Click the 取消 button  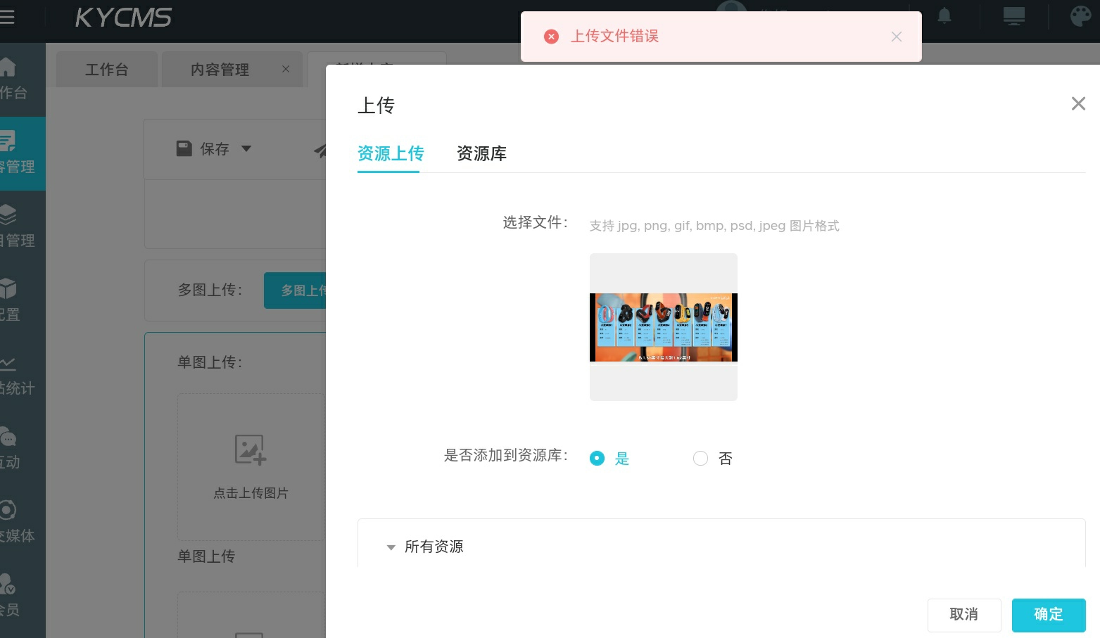(963, 615)
